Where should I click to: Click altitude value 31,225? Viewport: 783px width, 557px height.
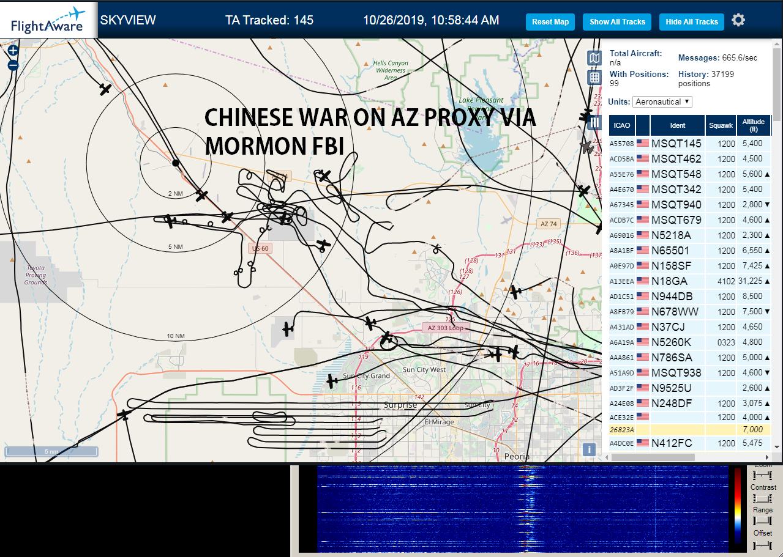click(750, 281)
